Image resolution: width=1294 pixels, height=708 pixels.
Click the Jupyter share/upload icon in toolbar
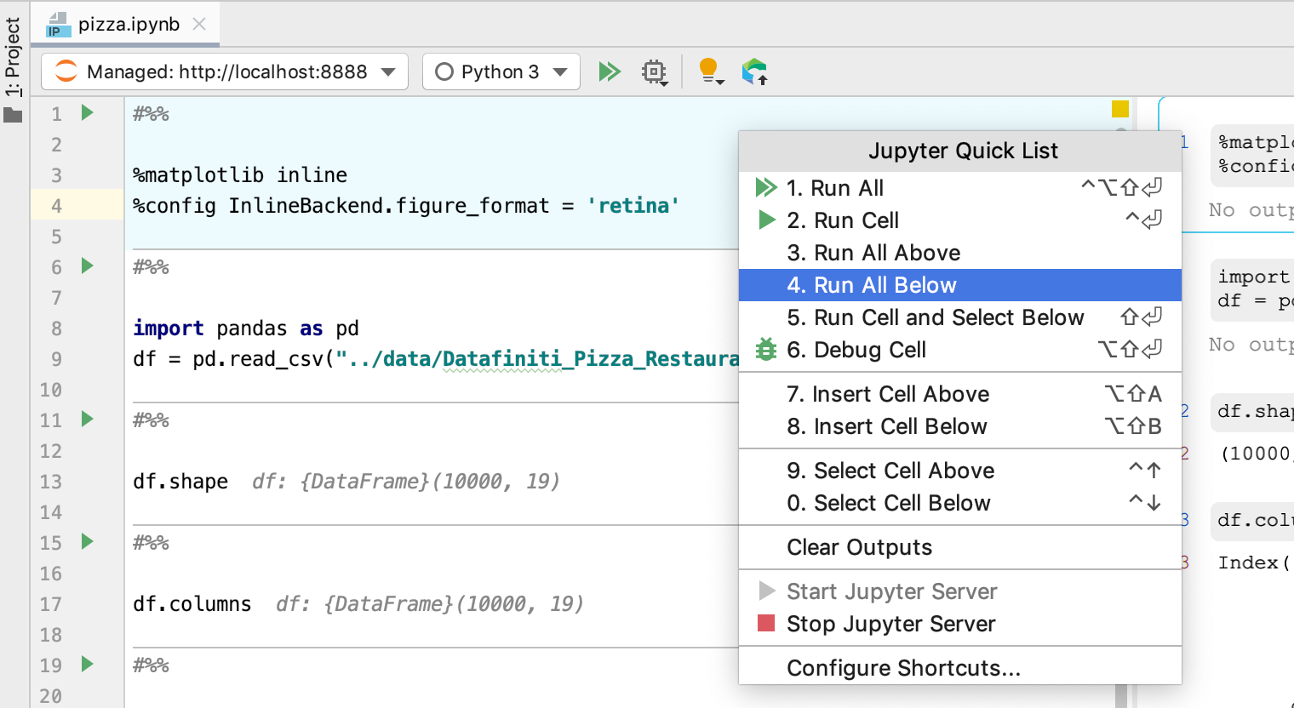754,71
